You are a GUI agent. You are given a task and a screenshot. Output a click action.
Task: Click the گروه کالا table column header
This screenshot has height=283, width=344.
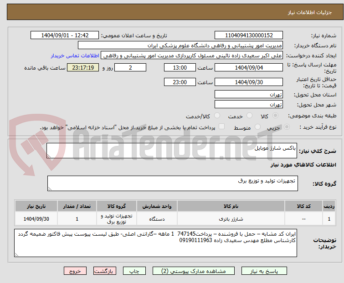click(117, 206)
